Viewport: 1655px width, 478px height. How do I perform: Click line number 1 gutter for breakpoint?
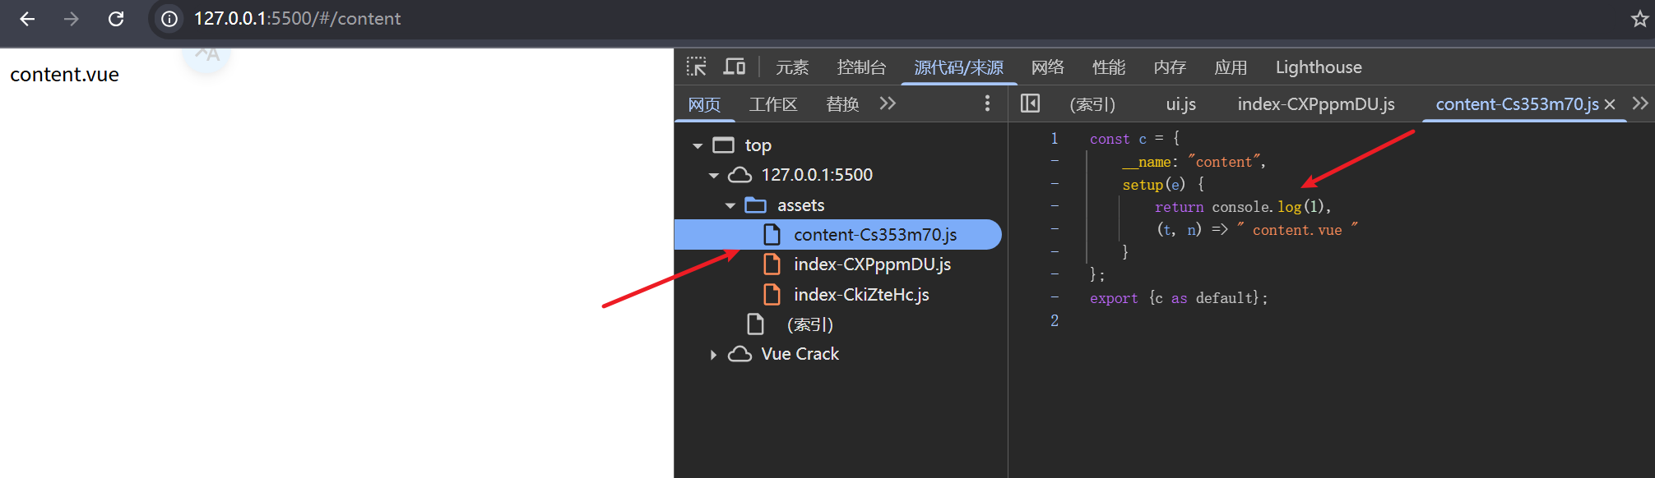pos(1054,139)
